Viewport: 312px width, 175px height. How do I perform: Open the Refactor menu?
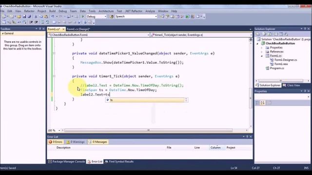pos(29,11)
